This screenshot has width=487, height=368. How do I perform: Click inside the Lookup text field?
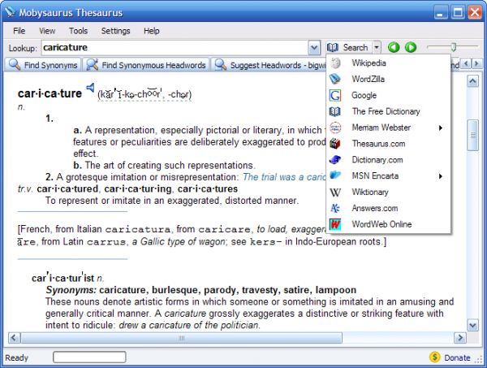pos(170,48)
